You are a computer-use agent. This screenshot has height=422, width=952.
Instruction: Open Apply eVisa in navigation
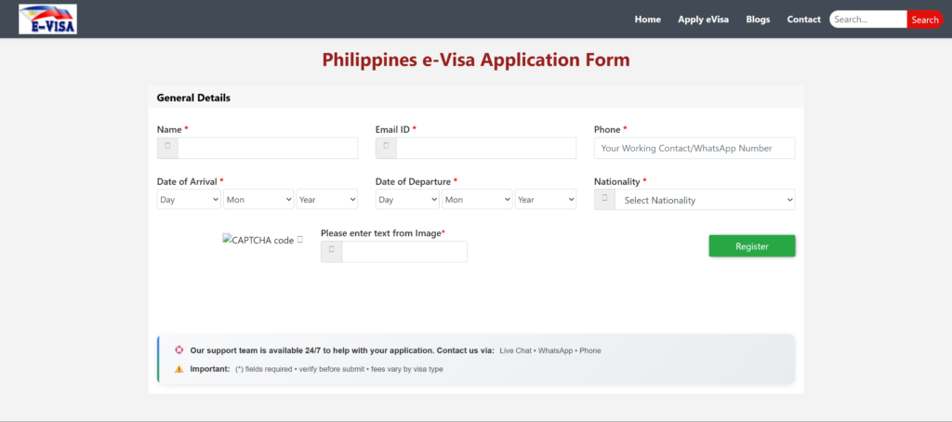[x=703, y=20]
